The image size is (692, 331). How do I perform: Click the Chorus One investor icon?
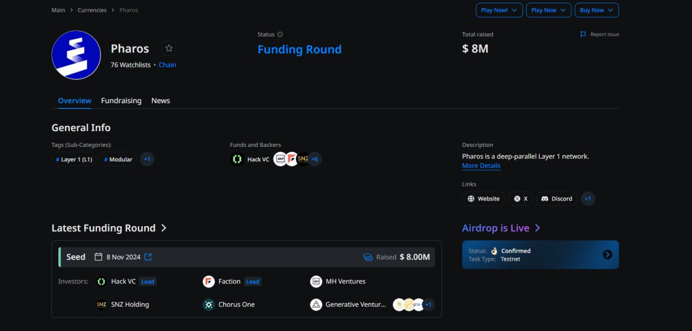click(x=209, y=305)
